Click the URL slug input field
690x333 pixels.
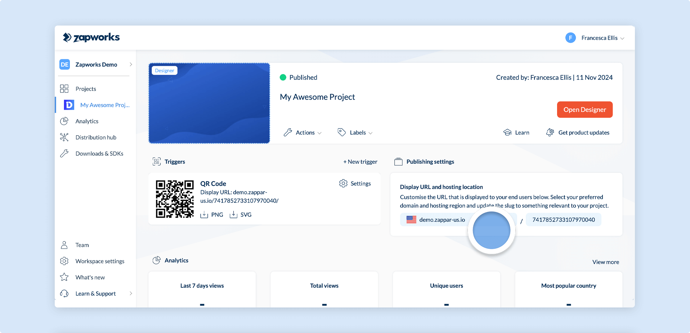tap(564, 220)
